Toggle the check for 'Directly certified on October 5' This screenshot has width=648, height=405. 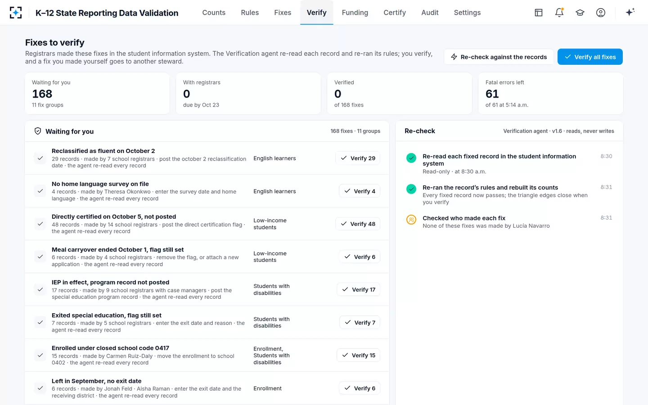[40, 224]
